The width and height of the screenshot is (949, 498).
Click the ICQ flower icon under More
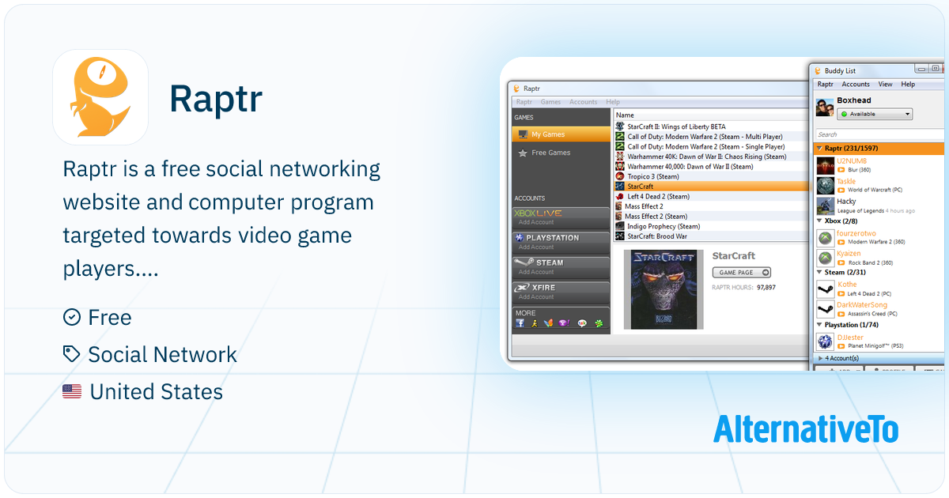coord(599,323)
